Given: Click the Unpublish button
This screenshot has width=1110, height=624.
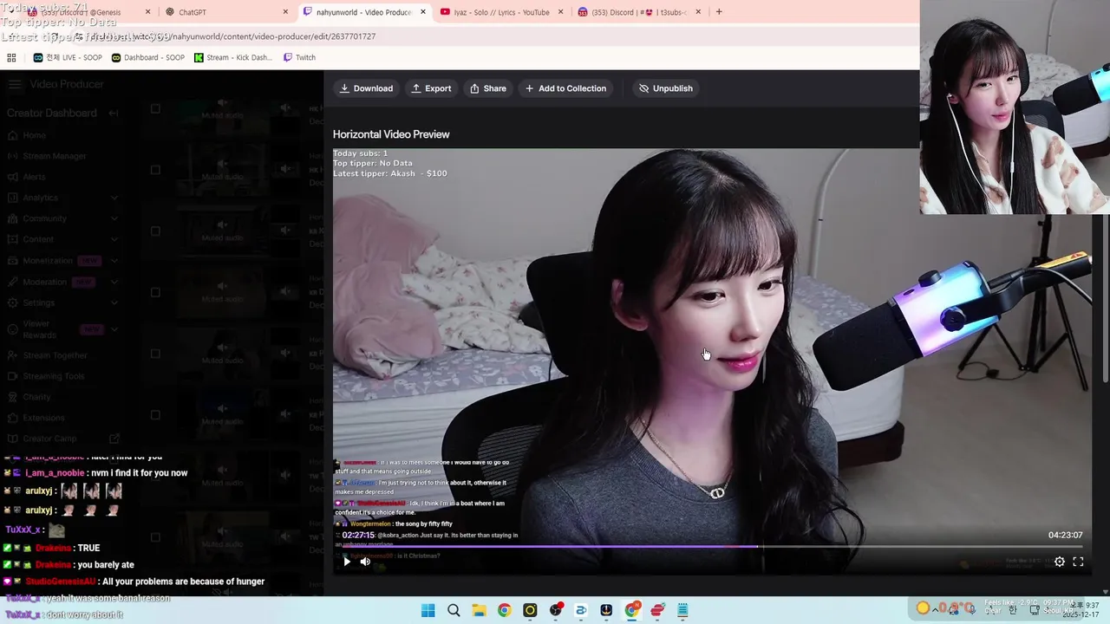Looking at the screenshot, I should point(666,88).
